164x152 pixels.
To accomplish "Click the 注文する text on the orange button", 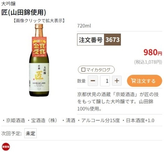I will click(146, 81).
